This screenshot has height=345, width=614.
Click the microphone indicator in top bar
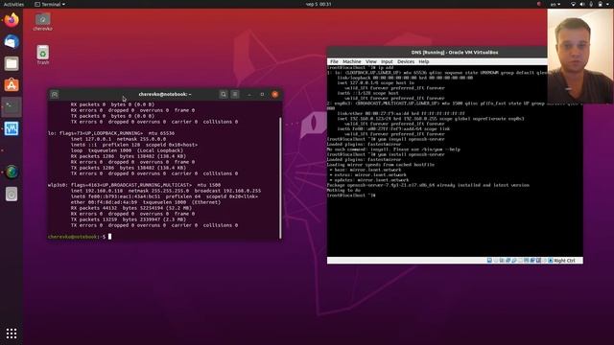pyautogui.click(x=591, y=4)
